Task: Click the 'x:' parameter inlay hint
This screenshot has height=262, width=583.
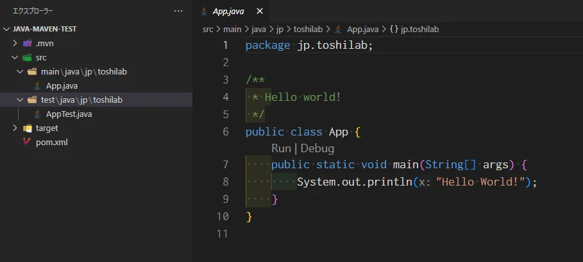Action: pyautogui.click(x=425, y=182)
